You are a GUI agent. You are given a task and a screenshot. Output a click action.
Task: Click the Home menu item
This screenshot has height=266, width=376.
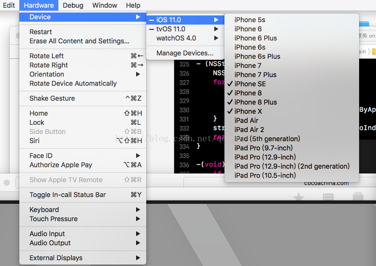[83, 113]
